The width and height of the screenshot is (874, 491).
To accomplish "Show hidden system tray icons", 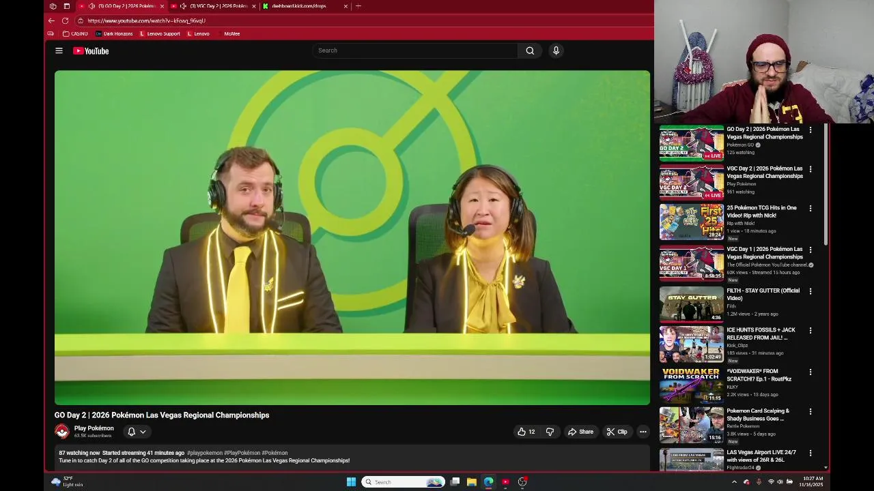I will pyautogui.click(x=734, y=482).
